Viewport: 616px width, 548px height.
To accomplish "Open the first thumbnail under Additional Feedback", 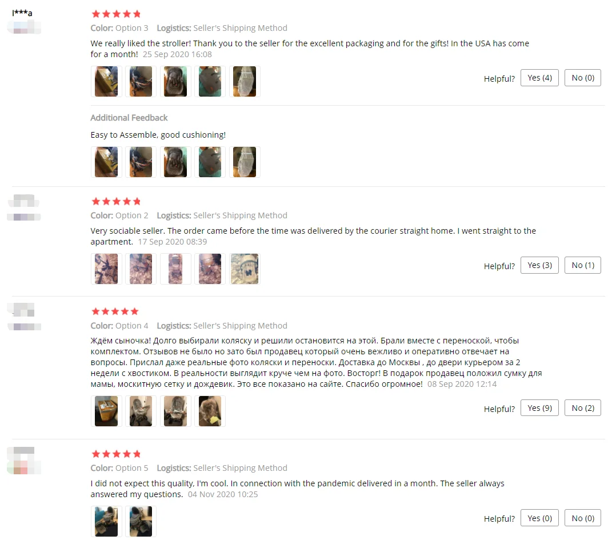I will (x=106, y=162).
